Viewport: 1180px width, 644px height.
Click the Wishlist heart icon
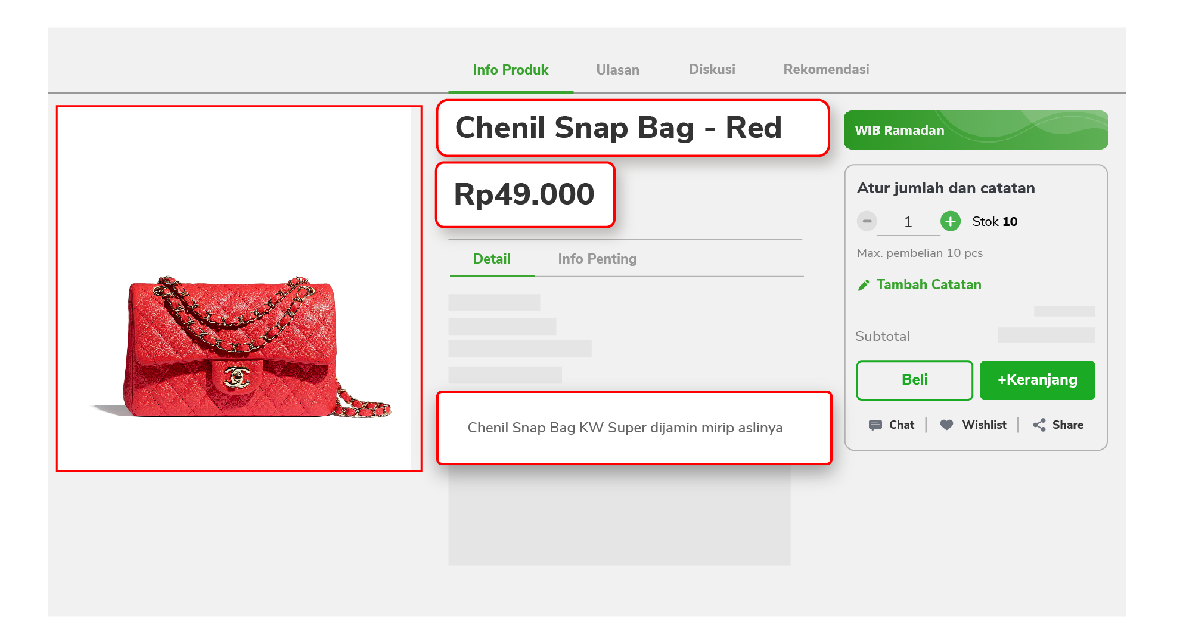click(x=946, y=425)
